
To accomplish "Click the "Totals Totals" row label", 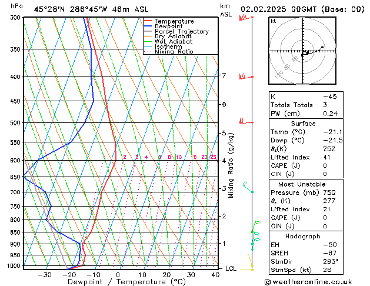I will (x=291, y=105).
